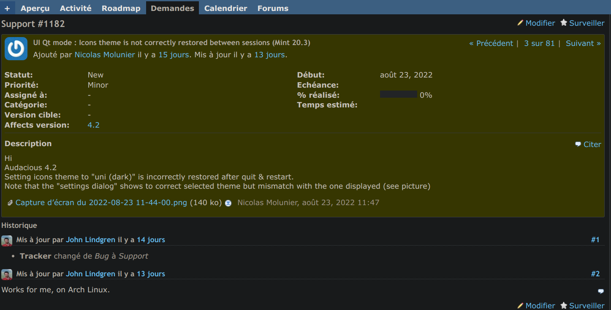Open the Calendrier tab
Screen dimensions: 611x310
pos(226,8)
